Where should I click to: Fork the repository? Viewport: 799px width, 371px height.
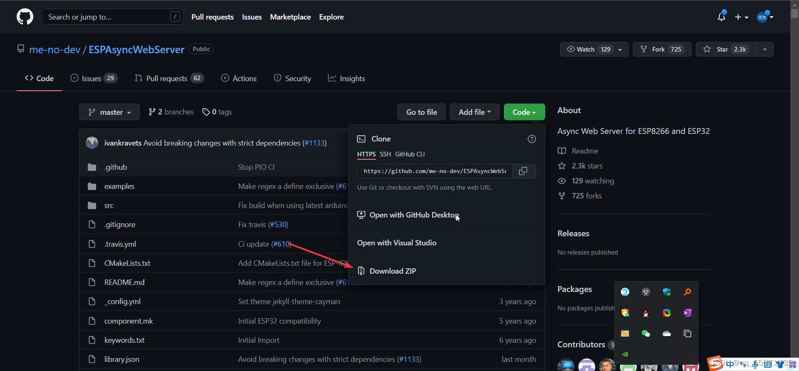[662, 49]
